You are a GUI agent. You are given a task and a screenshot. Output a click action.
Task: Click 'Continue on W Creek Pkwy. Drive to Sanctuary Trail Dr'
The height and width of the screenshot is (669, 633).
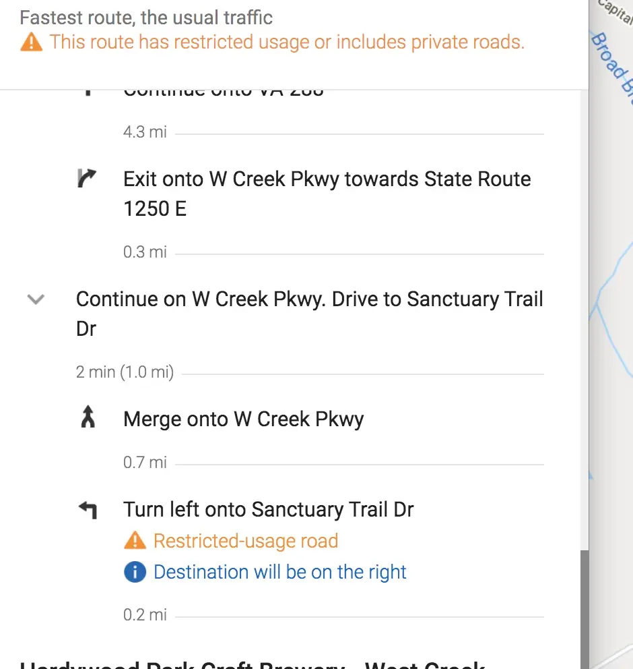tap(309, 314)
